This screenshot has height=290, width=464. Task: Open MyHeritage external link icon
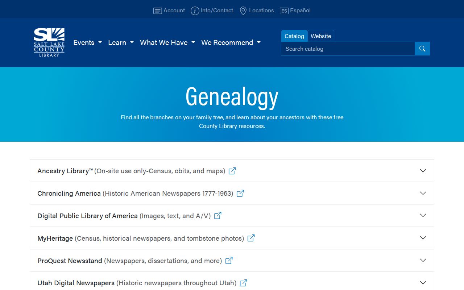point(251,238)
